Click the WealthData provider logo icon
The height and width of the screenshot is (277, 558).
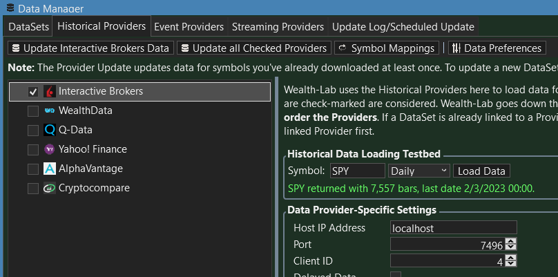coord(50,111)
